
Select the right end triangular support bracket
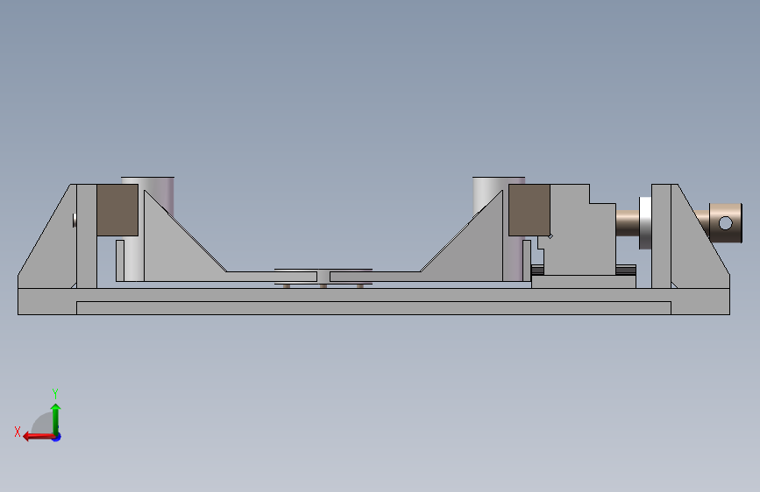pyautogui.click(x=698, y=247)
